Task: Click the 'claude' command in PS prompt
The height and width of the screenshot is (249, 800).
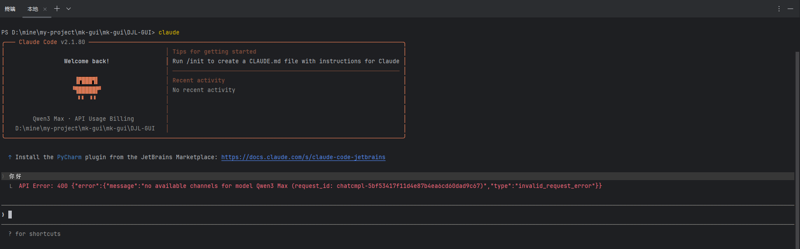Action: 169,33
